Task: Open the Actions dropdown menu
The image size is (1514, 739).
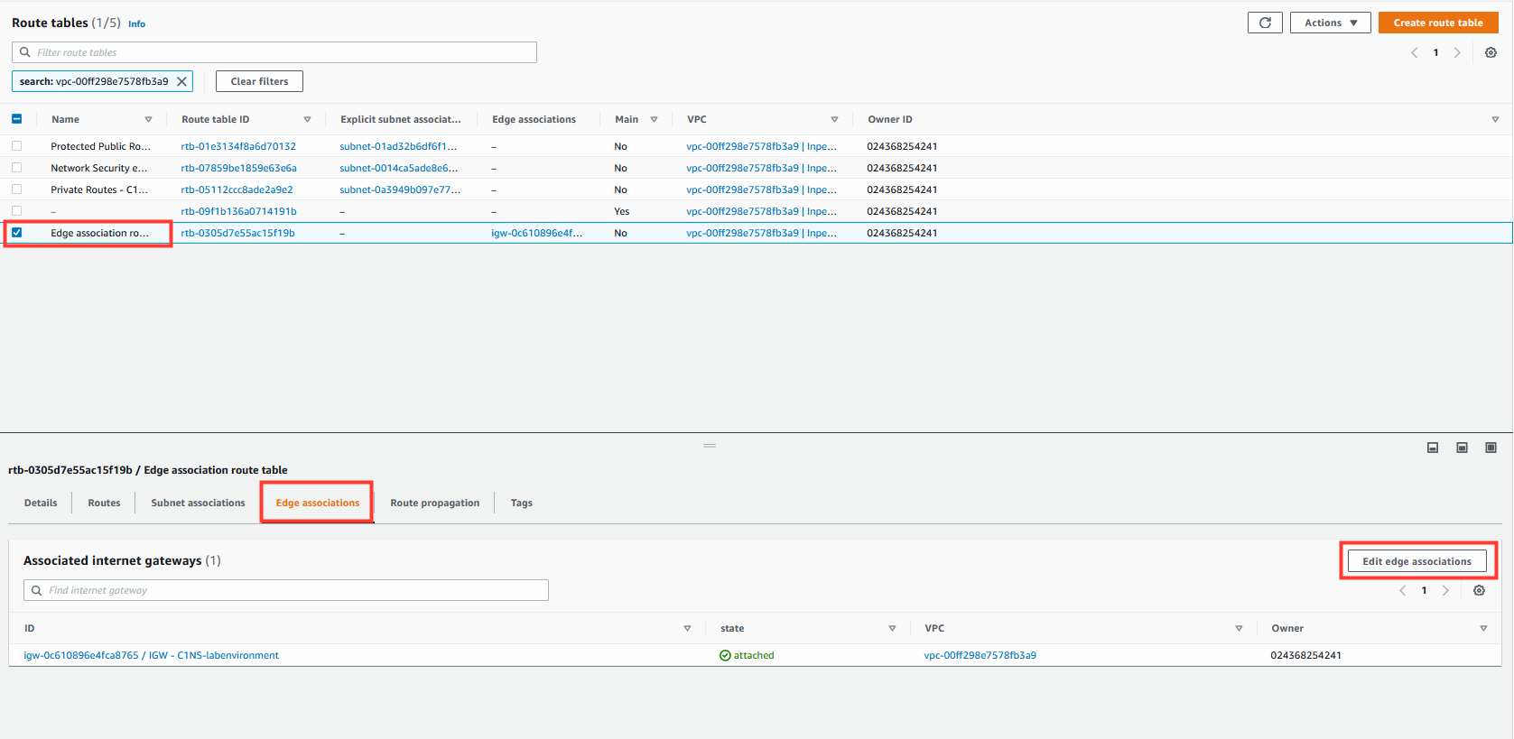Action: click(x=1331, y=23)
